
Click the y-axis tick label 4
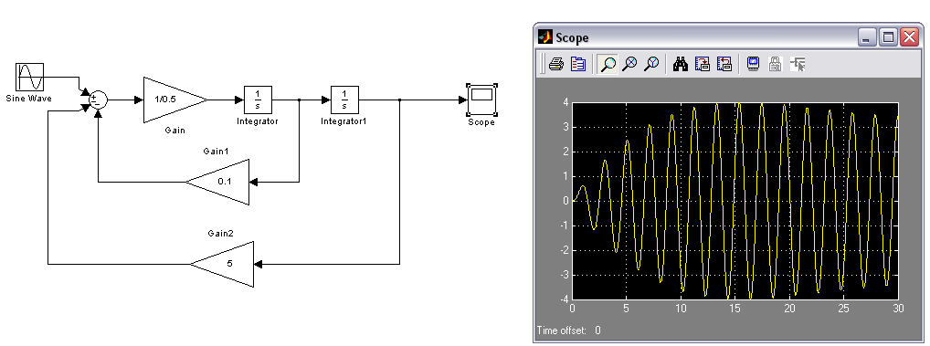(x=566, y=102)
